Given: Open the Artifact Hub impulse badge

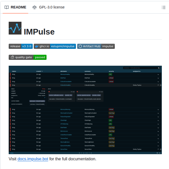Looking at the screenshot, I should [96, 46].
